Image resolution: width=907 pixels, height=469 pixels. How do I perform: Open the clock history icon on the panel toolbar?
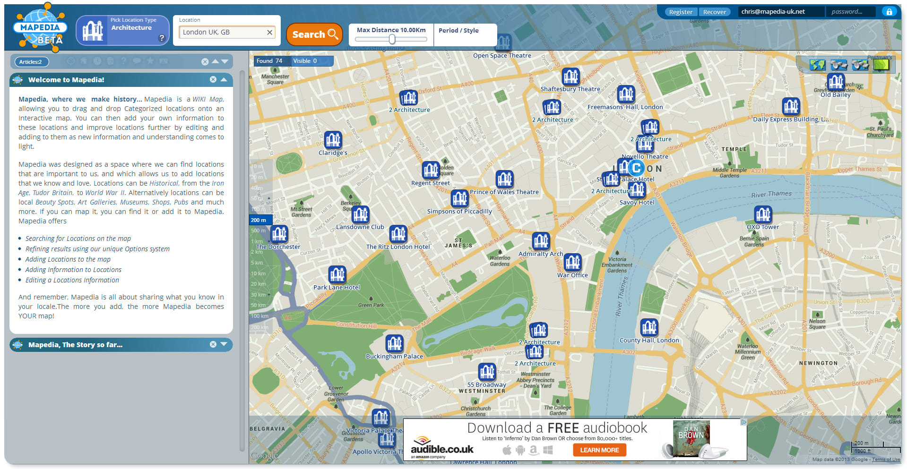pyautogui.click(x=97, y=61)
